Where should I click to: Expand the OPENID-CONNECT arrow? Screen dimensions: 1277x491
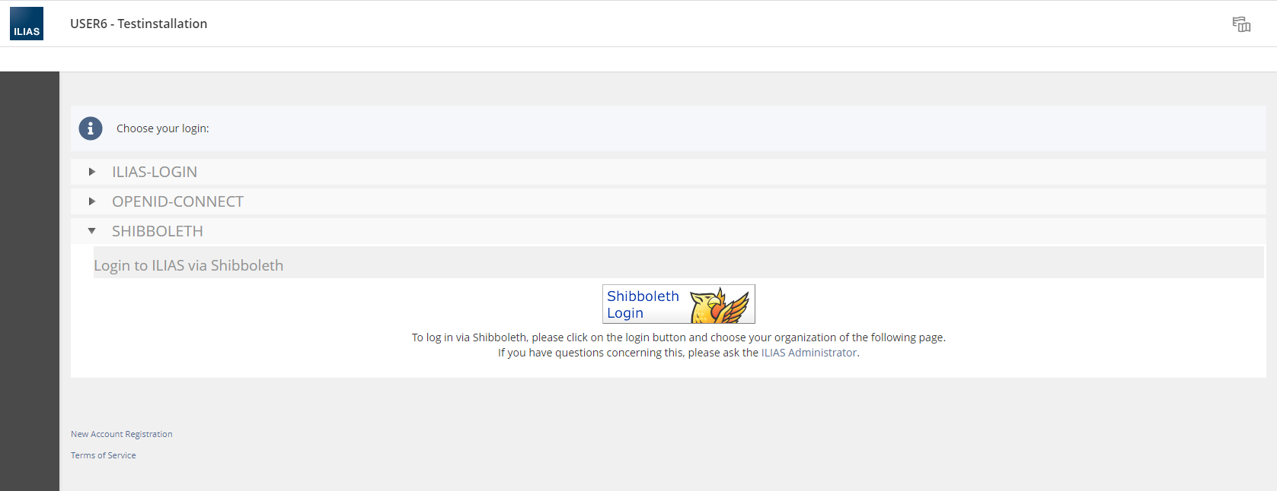91,201
